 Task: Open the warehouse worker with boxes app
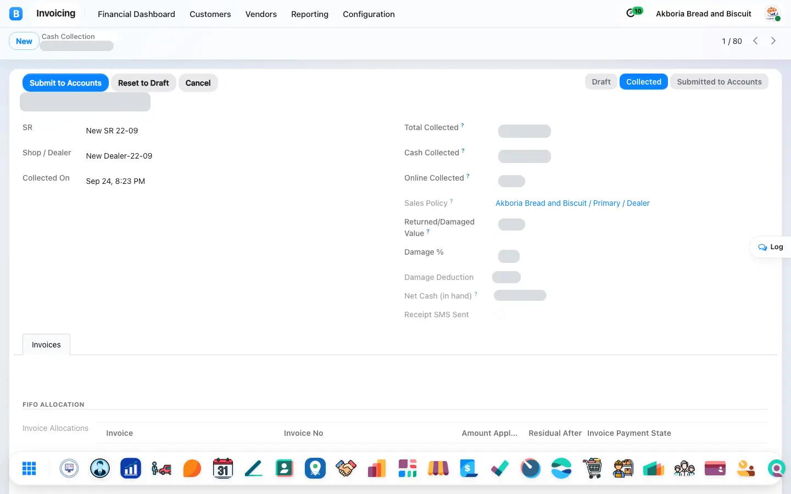(x=623, y=468)
